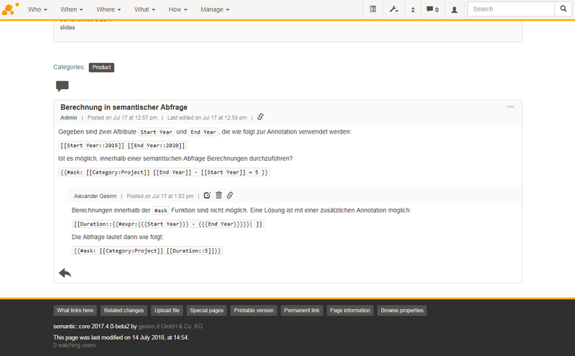This screenshot has height=356, width=575.
Task: Open the page icon in navbar
Action: 372,9
